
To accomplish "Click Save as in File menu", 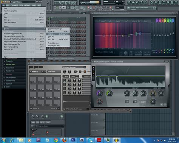I will 24,20.
